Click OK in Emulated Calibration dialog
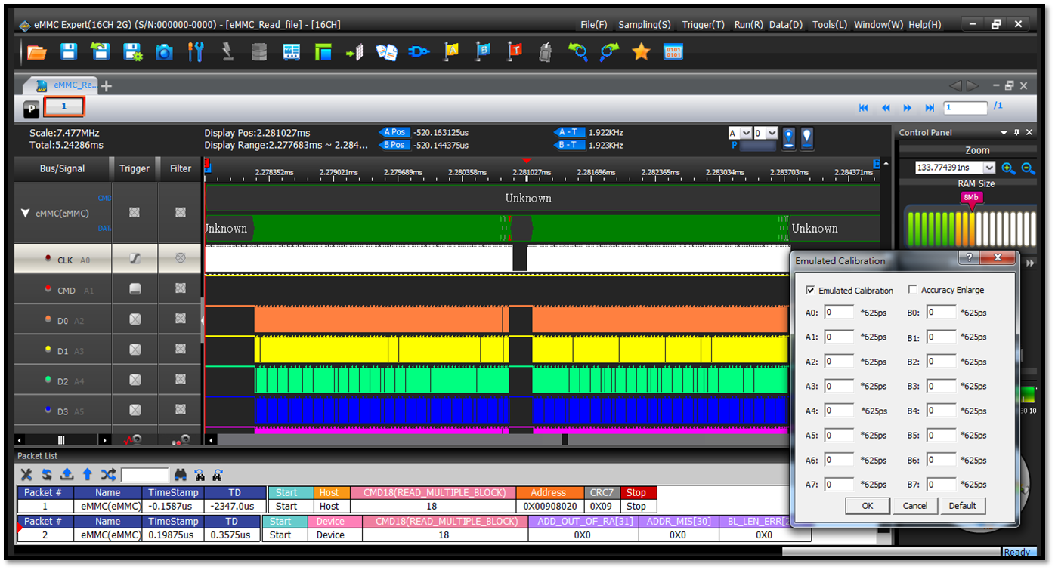This screenshot has width=1055, height=570. [867, 505]
